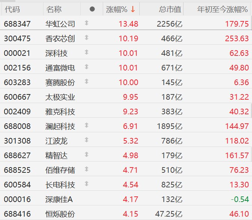The height and width of the screenshot is (220, 252).
Task: Open stock name 精智达
Action: point(56,156)
